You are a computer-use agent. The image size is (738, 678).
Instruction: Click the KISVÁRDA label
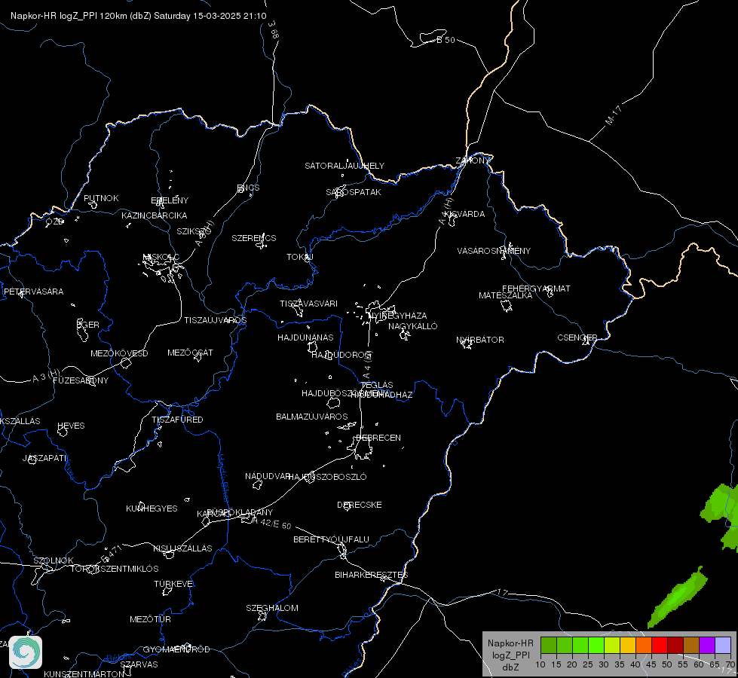464,214
